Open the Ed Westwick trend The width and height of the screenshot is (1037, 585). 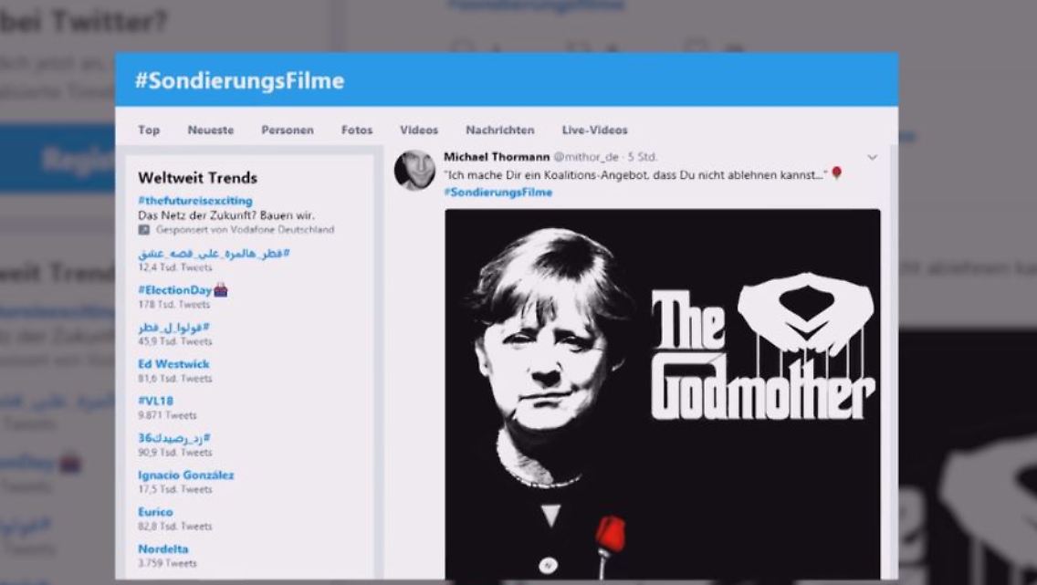pos(173,364)
